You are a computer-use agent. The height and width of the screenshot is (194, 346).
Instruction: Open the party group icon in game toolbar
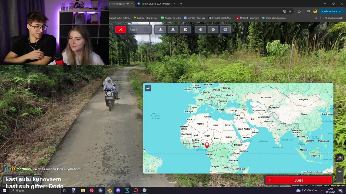coord(173,30)
